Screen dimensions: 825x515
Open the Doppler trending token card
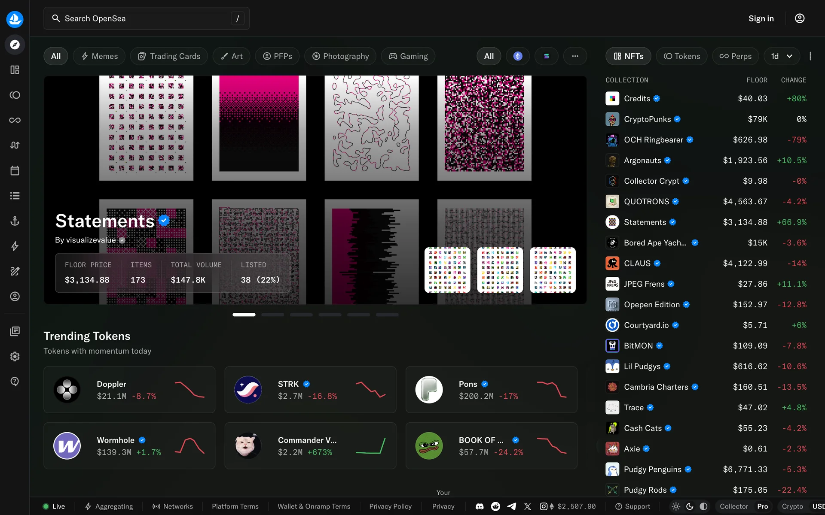click(x=129, y=390)
